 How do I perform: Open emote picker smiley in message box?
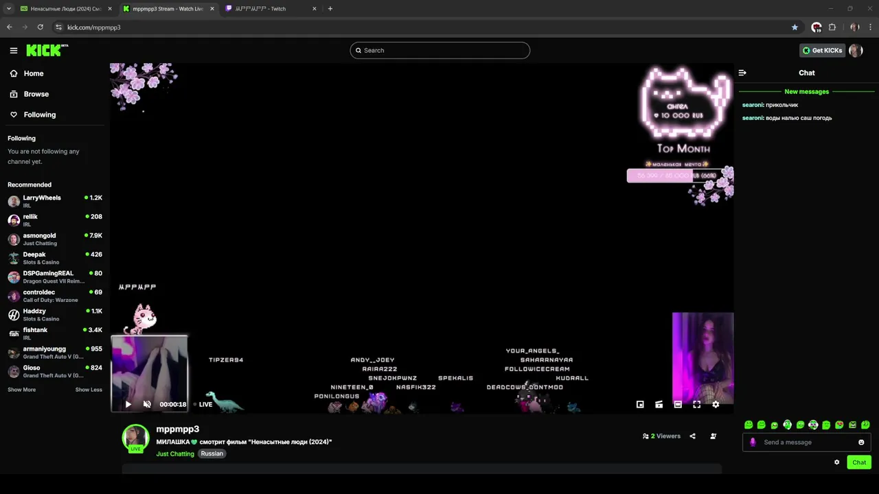(861, 442)
